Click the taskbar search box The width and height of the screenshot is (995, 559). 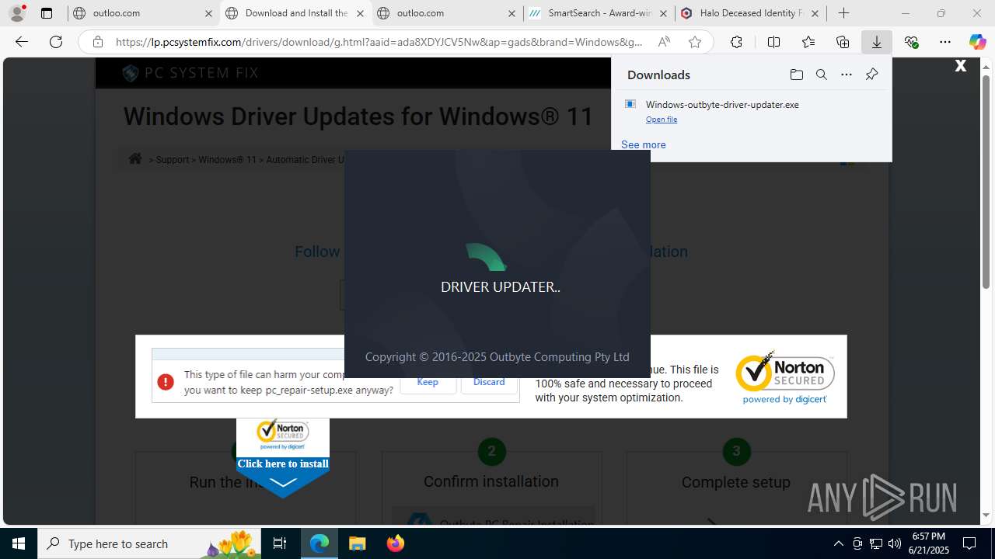(149, 543)
